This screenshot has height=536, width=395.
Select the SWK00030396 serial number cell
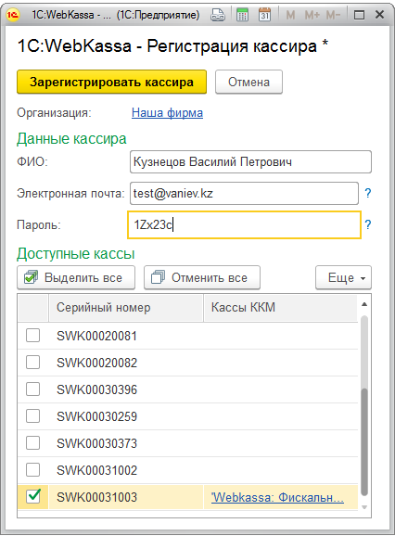coord(126,389)
